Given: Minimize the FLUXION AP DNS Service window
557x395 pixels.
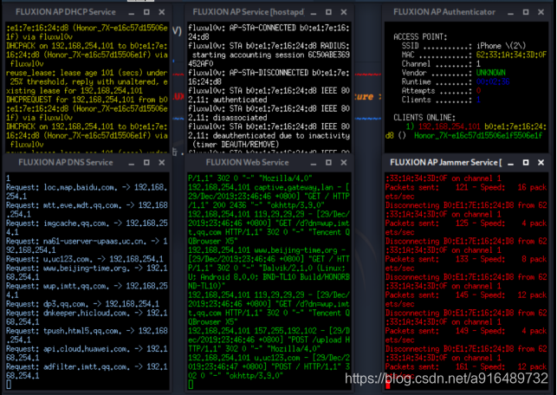Looking at the screenshot, I should [132, 163].
